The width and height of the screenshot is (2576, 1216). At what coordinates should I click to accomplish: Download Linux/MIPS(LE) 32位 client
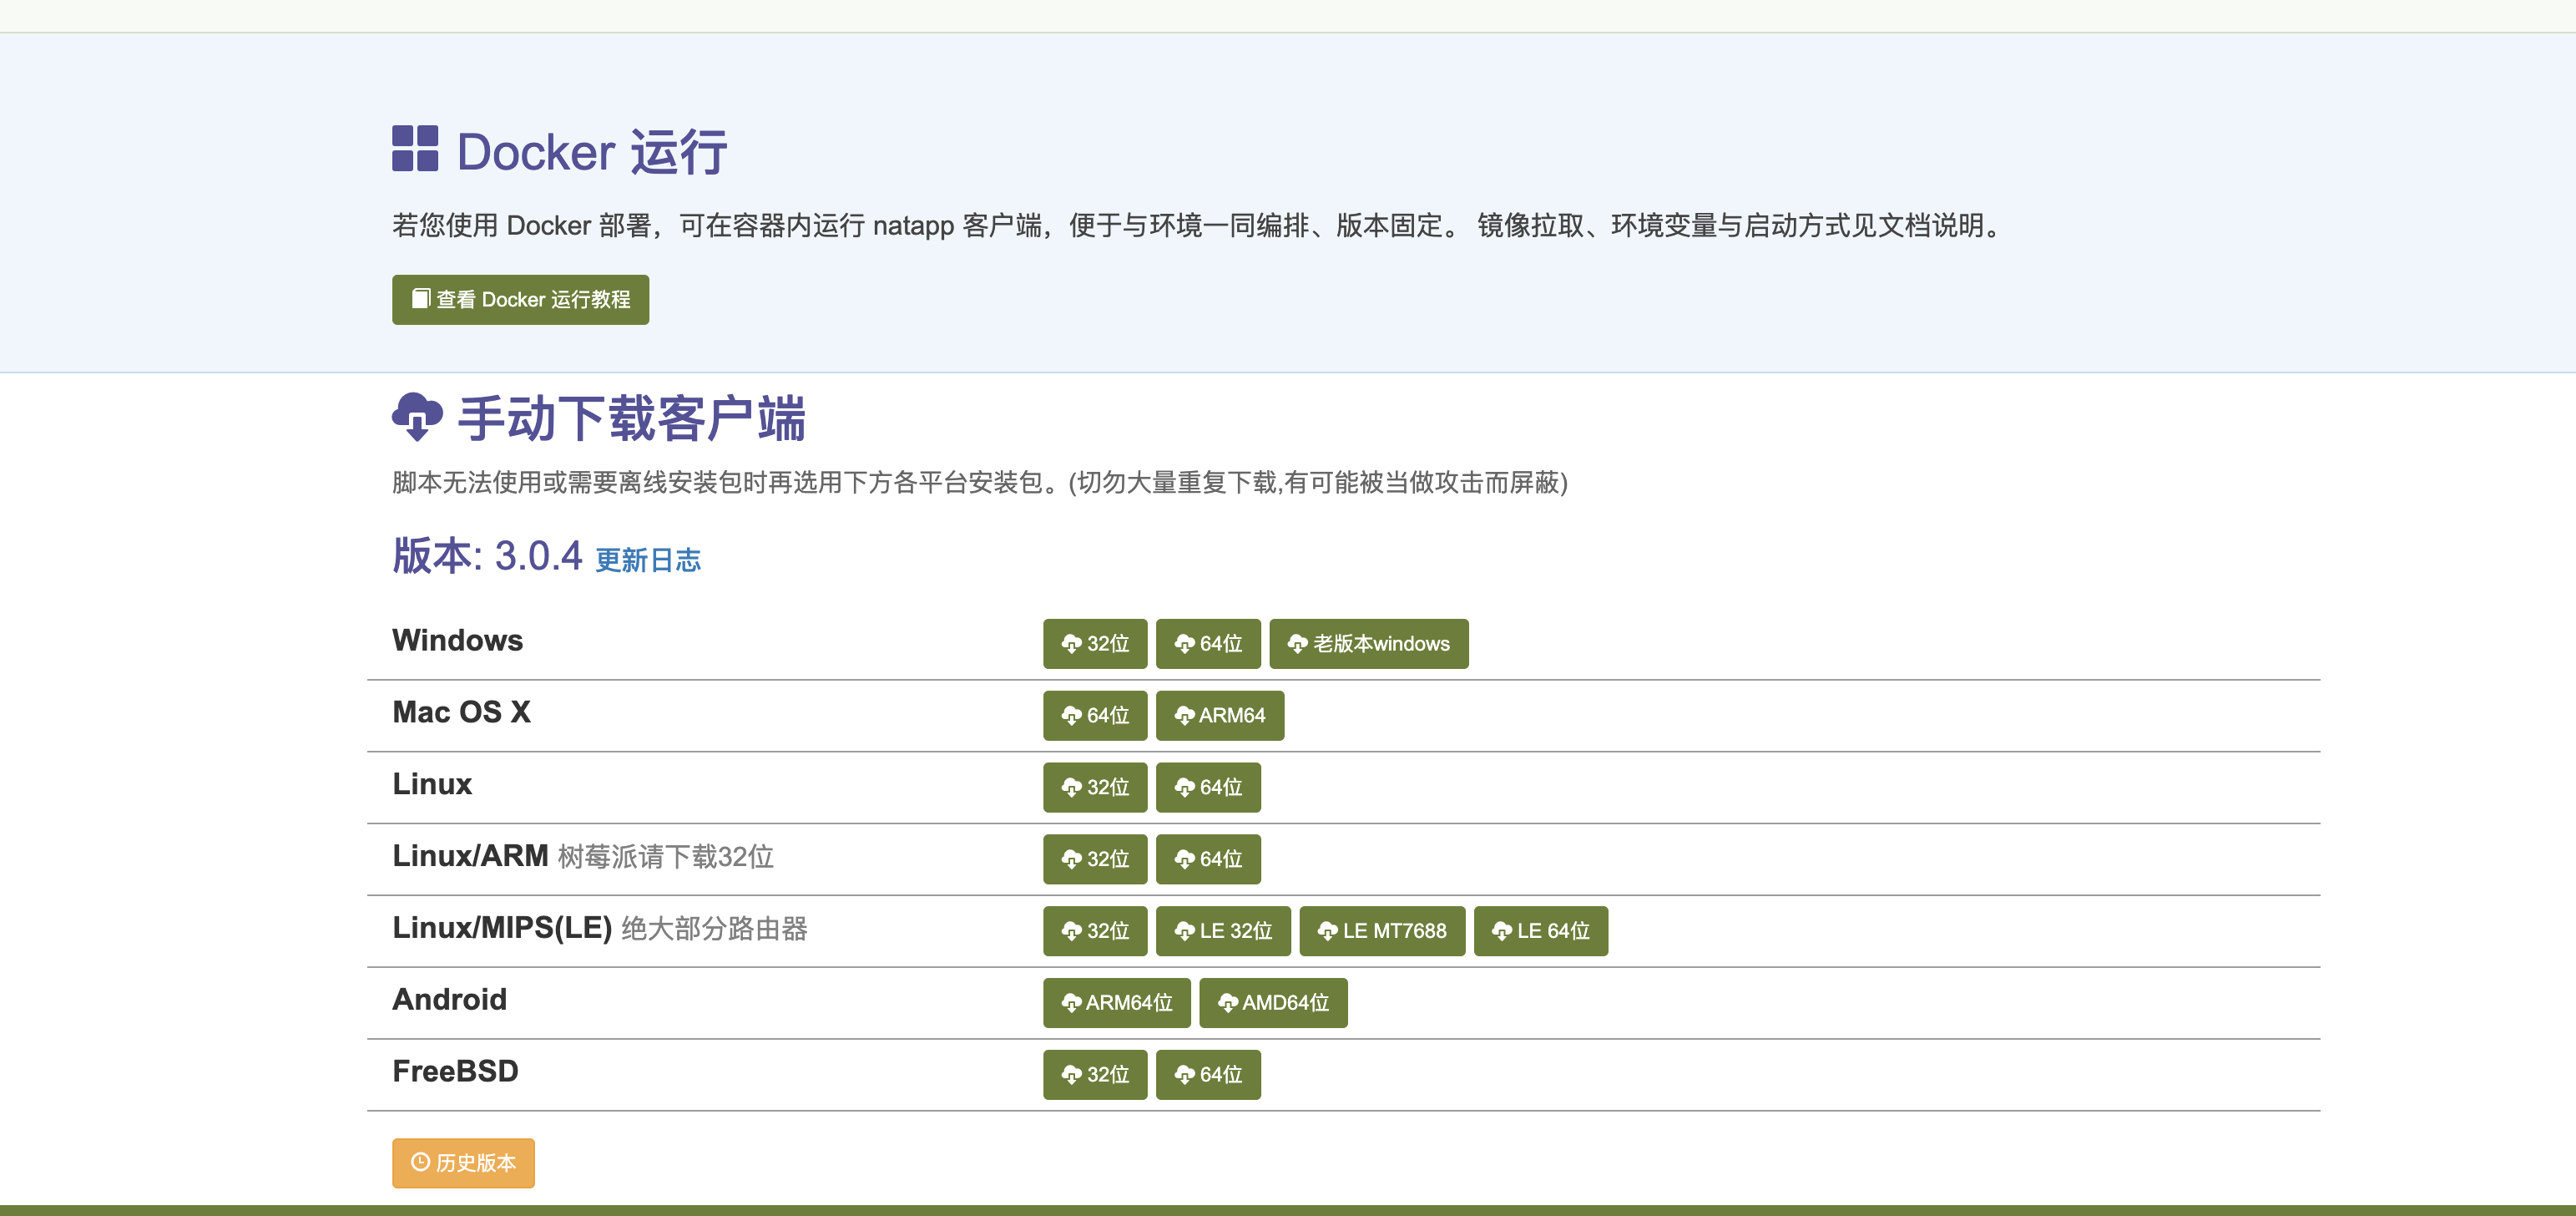pos(1095,930)
